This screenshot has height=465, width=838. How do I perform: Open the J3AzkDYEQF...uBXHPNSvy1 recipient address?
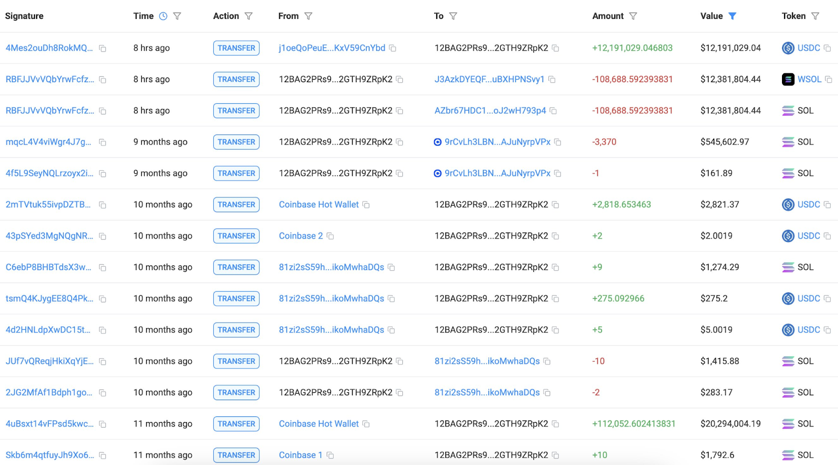pyautogui.click(x=489, y=80)
